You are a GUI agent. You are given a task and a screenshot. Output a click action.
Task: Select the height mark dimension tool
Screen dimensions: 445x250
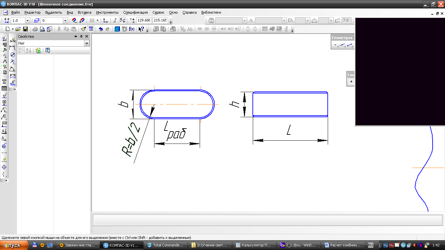[13, 83]
